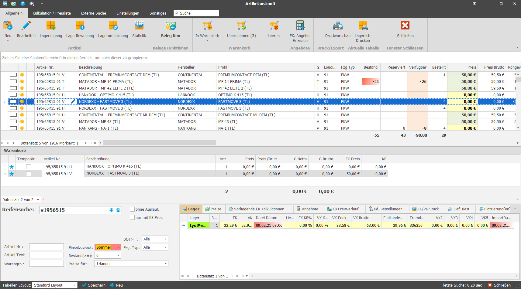Show Statistik chart
The width and height of the screenshot is (521, 289).
coord(139,26)
